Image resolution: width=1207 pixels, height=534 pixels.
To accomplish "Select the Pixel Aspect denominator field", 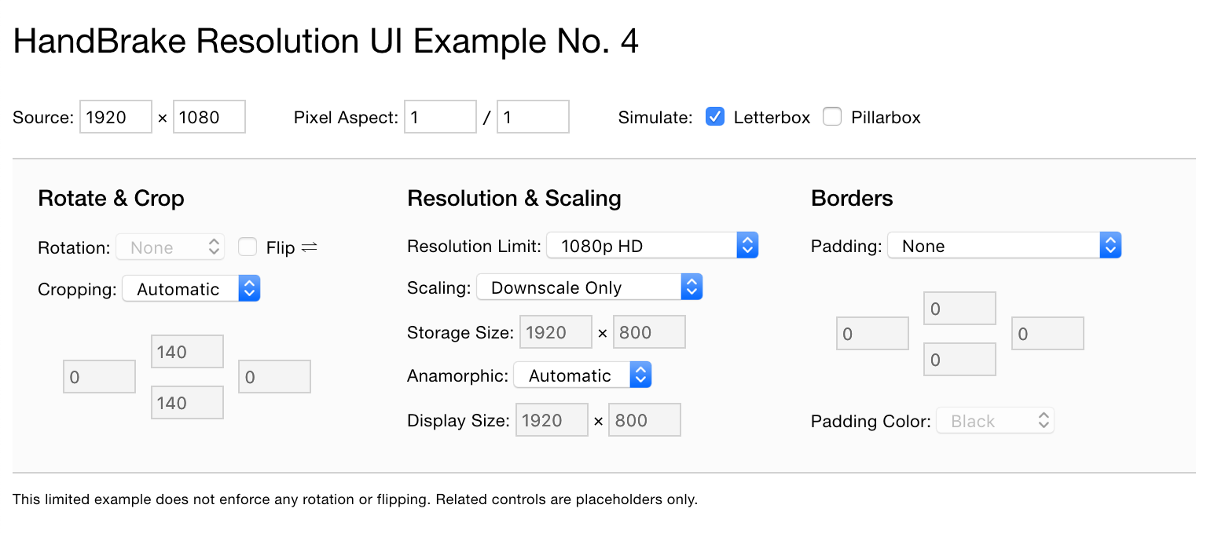I will [533, 117].
